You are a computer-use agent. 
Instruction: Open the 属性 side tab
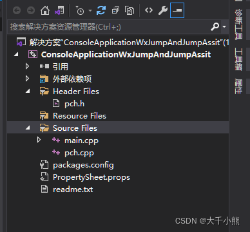click(x=238, y=86)
